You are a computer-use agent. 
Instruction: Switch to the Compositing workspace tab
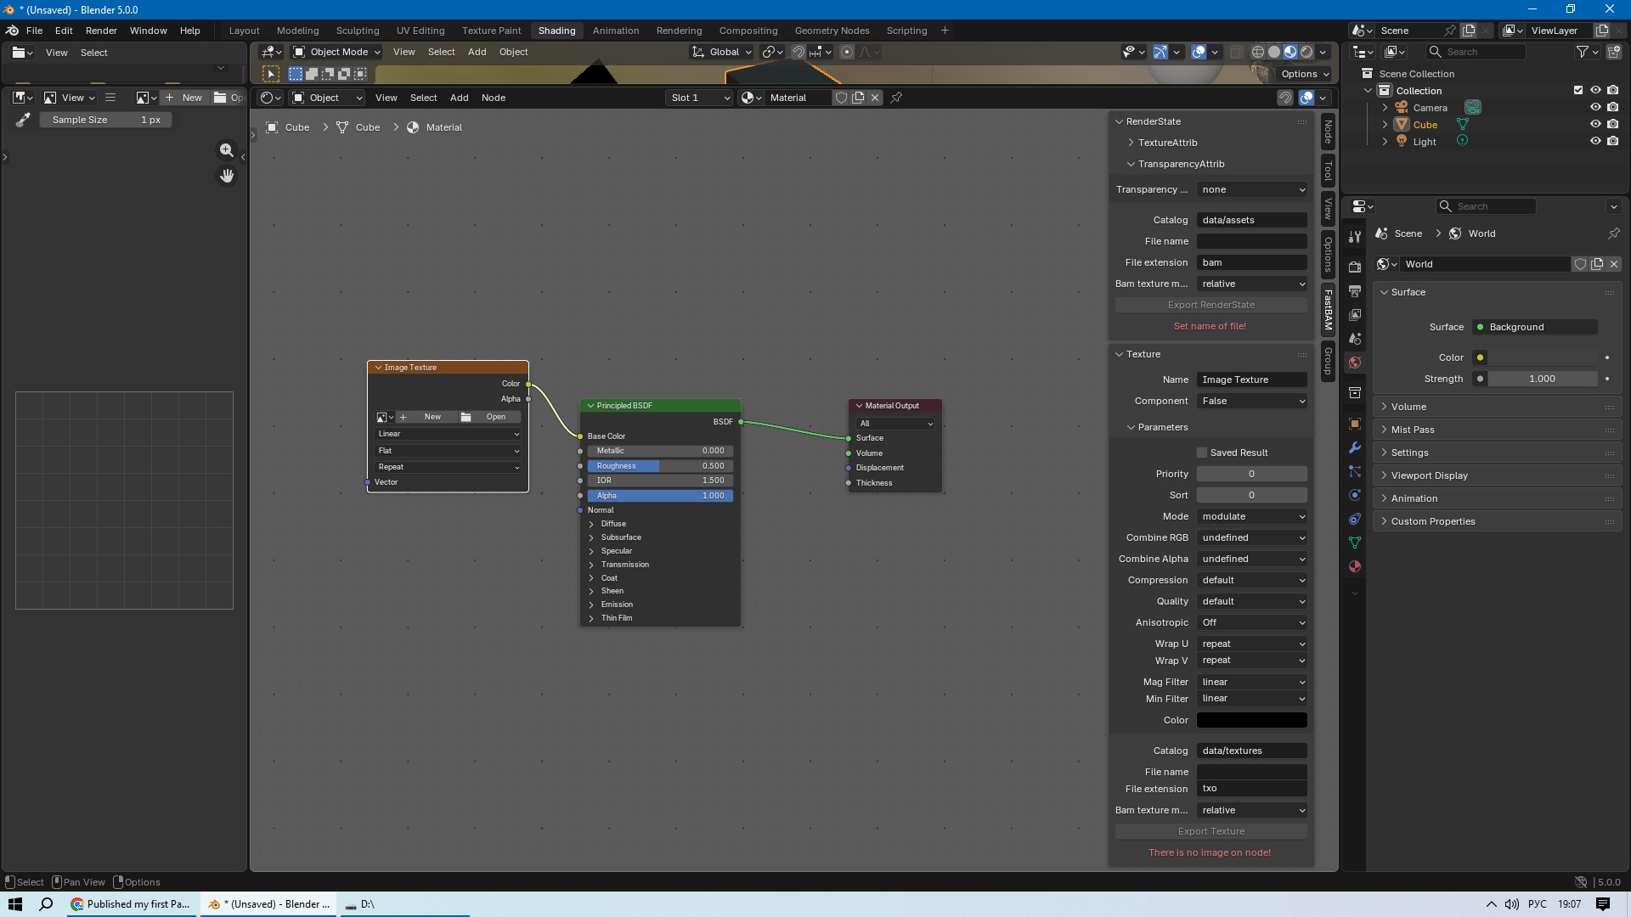coord(748,31)
